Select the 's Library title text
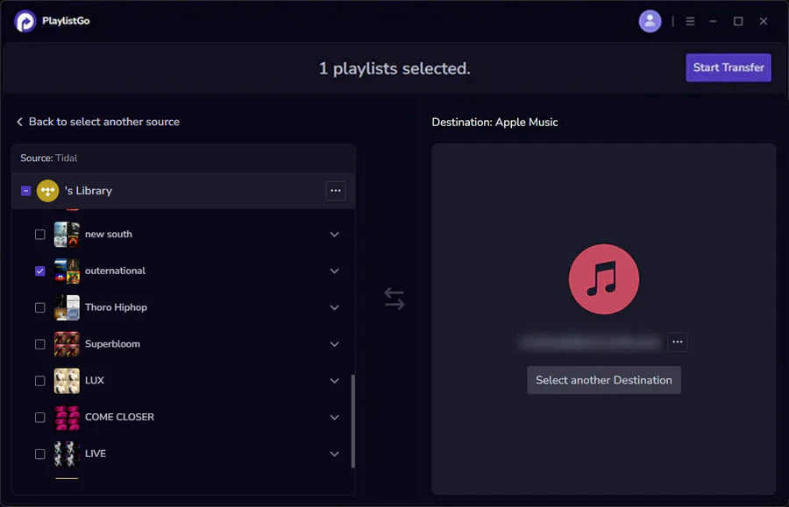Screen dimensions: 789x507 [x=89, y=191]
